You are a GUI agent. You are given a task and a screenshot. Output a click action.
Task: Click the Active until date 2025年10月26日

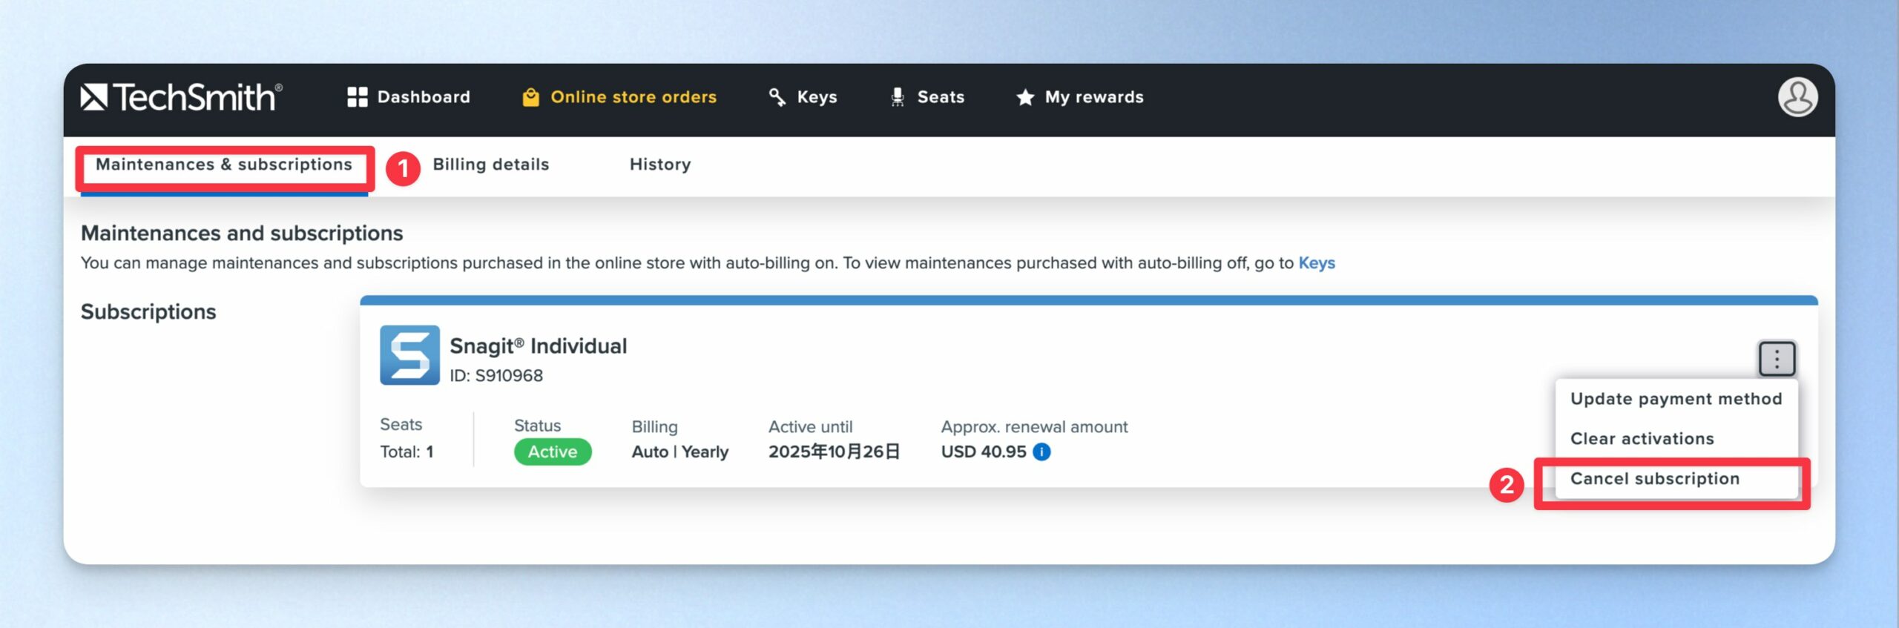coord(835,452)
